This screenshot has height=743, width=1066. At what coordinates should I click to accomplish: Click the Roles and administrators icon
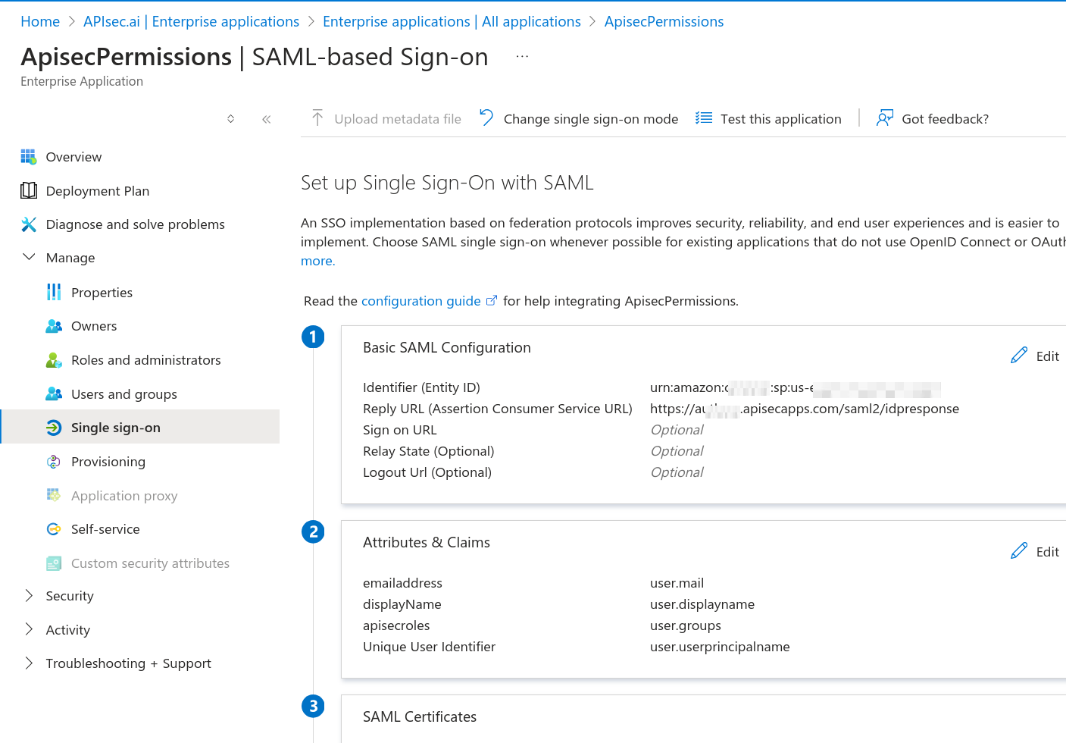click(x=54, y=360)
